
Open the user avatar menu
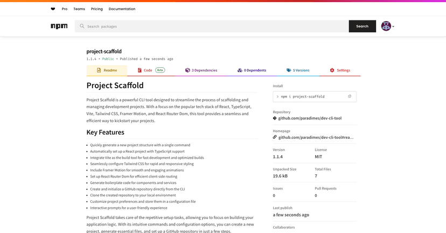(388, 26)
